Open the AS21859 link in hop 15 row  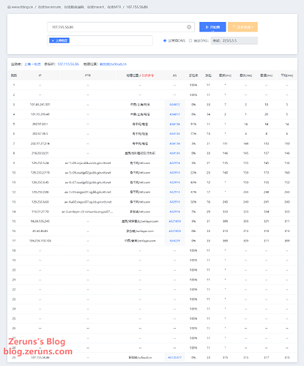(174, 221)
